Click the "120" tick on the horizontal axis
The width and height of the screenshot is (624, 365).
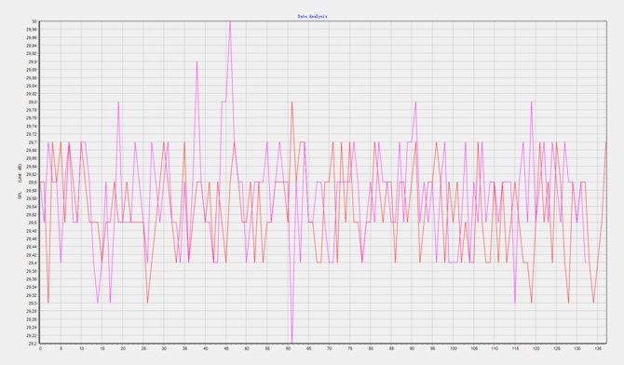click(536, 348)
